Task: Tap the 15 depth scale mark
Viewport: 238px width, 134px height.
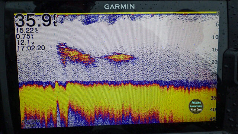Action: point(215,50)
